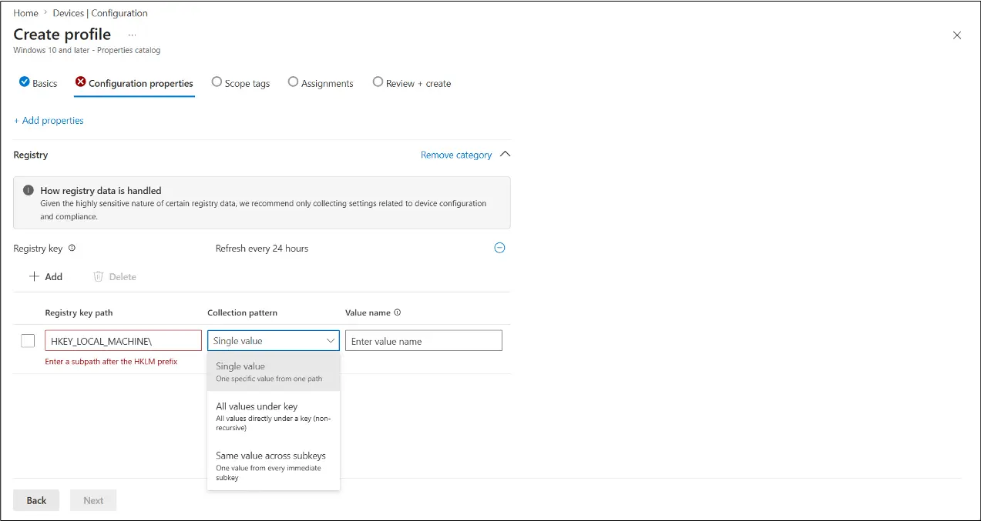Screen dimensions: 981x521
Task: Open the ellipsis menu next to Create profile
Action: pyautogui.click(x=132, y=35)
